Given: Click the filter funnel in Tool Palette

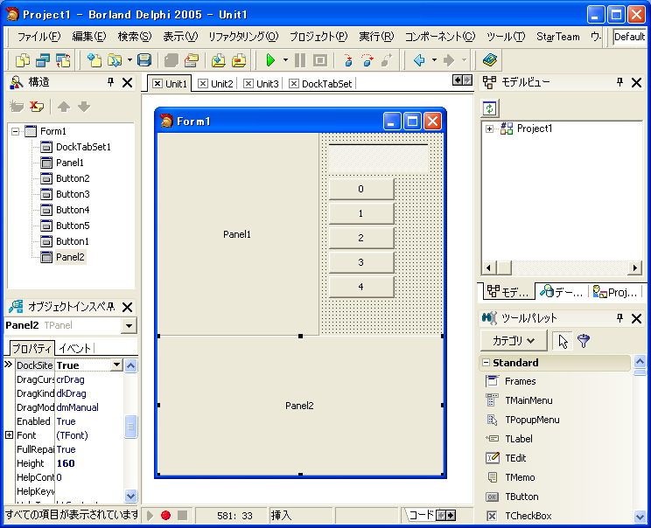Looking at the screenshot, I should [584, 341].
